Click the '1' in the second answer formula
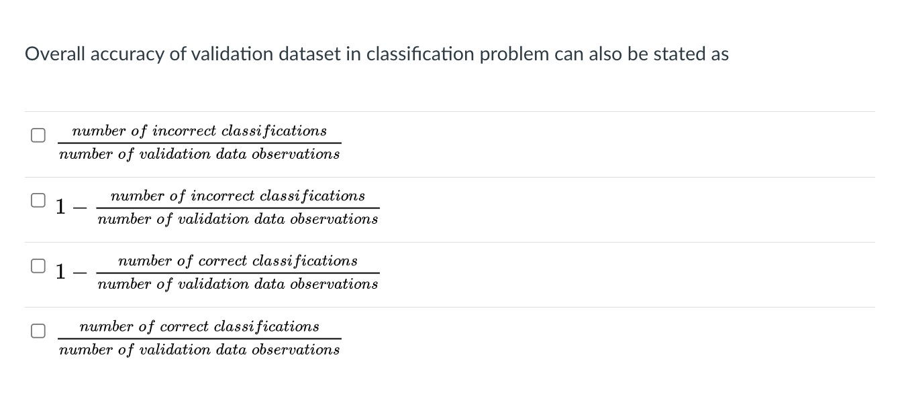 click(x=60, y=207)
